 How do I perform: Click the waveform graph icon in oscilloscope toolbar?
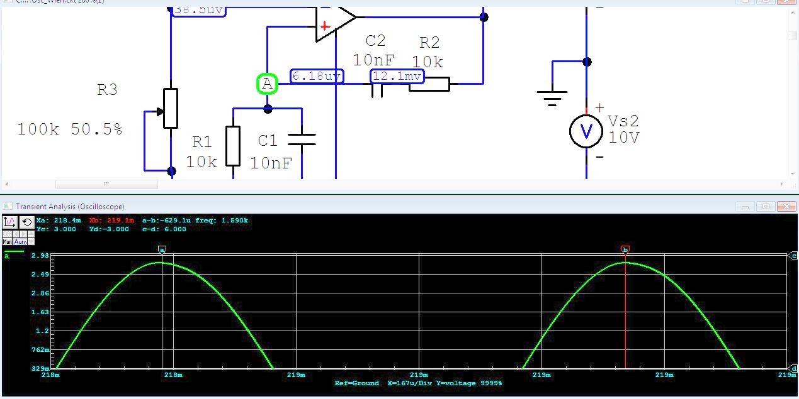(9, 222)
